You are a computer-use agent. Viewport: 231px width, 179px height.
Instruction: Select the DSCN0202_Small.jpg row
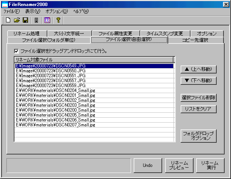[x=94, y=100]
